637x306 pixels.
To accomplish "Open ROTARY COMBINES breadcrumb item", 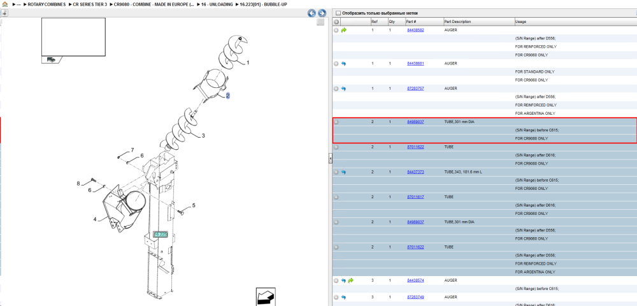I will (x=47, y=4).
